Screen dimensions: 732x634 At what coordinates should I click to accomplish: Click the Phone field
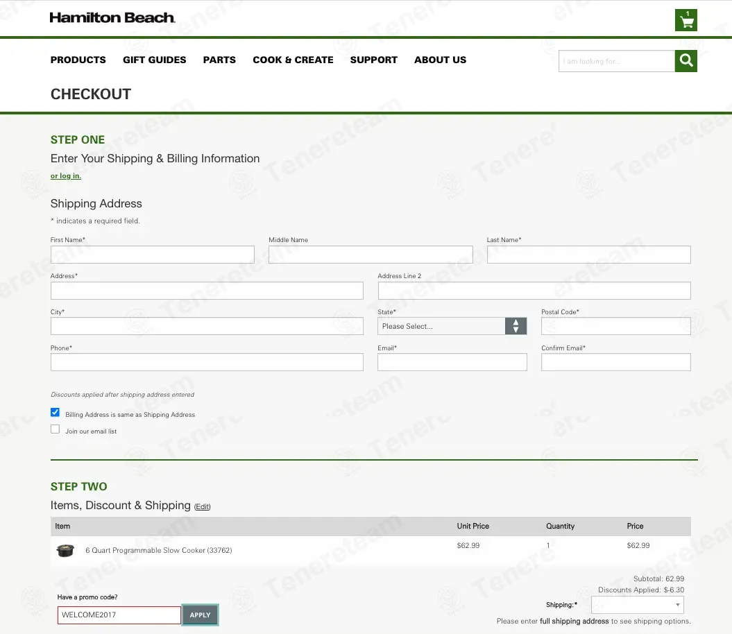[x=207, y=362]
